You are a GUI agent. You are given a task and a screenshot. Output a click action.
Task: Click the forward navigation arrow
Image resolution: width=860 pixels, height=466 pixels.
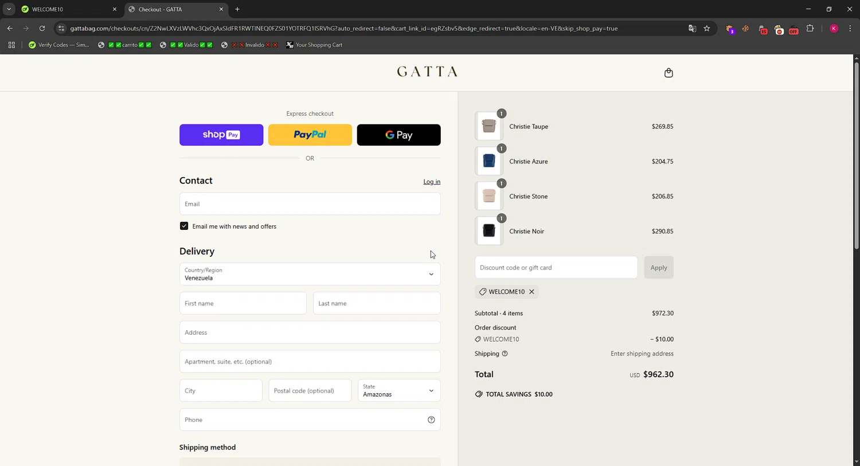pos(26,28)
